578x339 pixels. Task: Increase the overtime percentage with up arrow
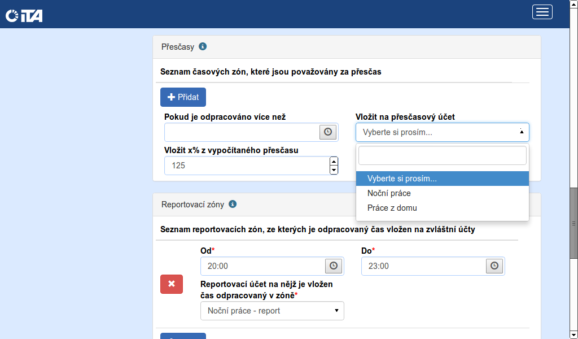(334, 162)
